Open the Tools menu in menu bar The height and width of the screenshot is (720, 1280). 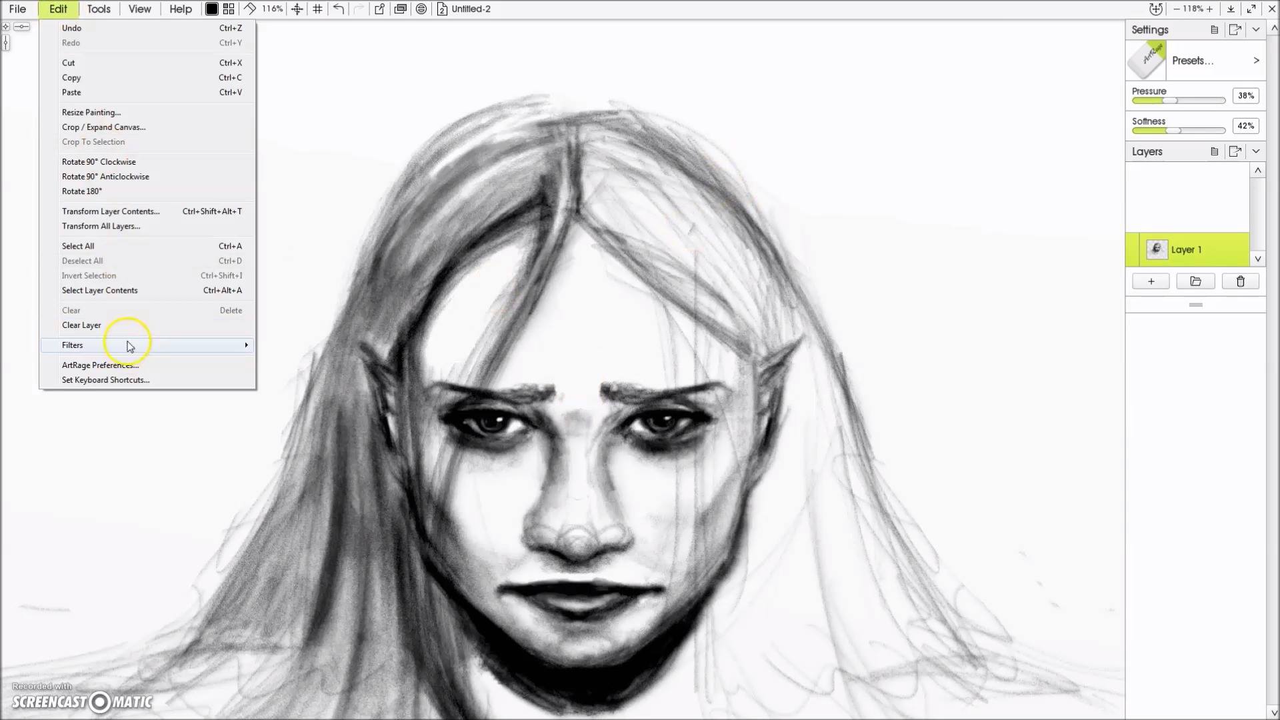coord(99,9)
